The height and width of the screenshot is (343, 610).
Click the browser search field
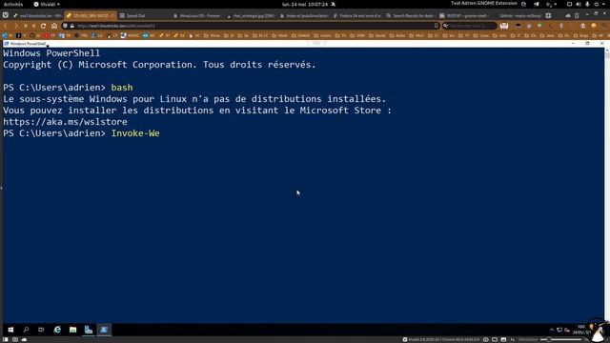470,26
